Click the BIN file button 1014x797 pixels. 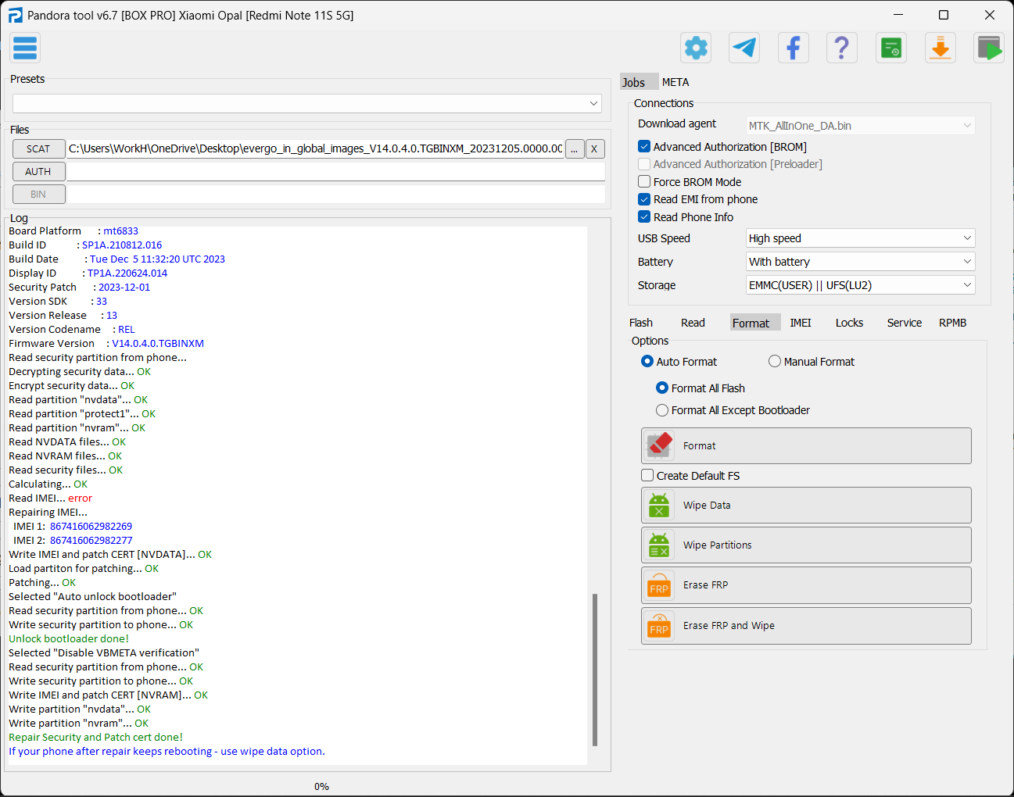[x=39, y=194]
